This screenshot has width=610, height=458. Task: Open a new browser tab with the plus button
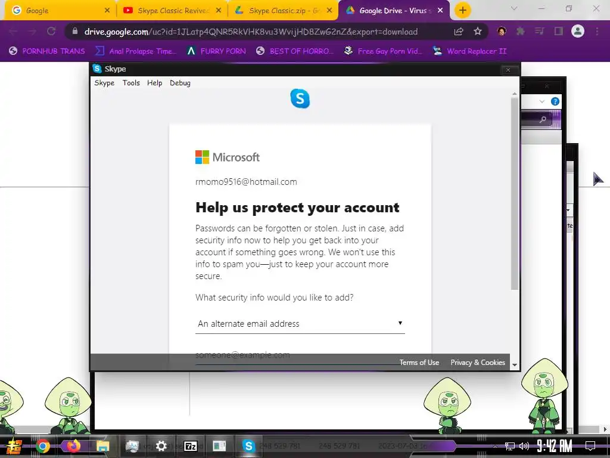point(462,11)
